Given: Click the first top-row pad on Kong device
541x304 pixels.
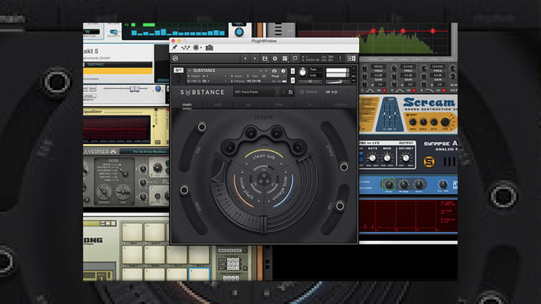Looking at the screenshot, I should click(x=132, y=233).
